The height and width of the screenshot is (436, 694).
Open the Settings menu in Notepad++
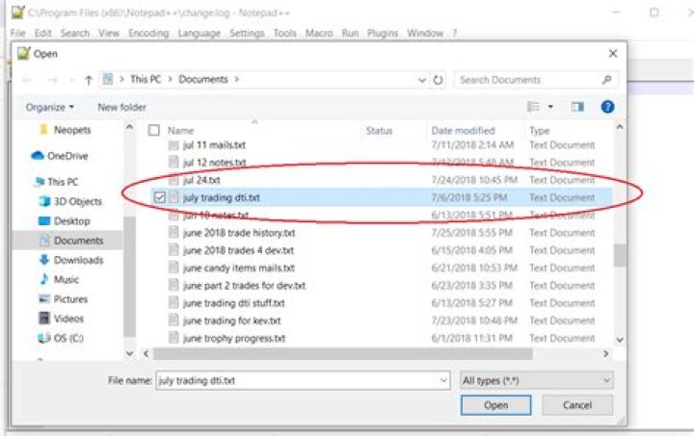pos(247,33)
